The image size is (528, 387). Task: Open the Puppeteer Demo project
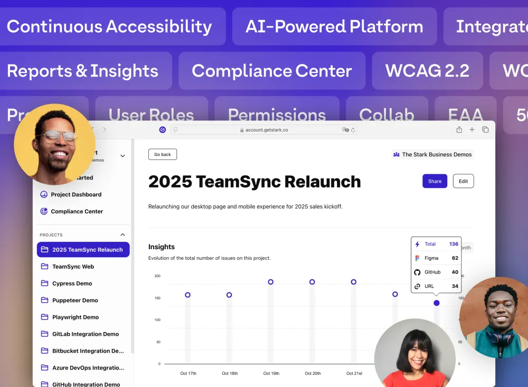click(x=75, y=300)
